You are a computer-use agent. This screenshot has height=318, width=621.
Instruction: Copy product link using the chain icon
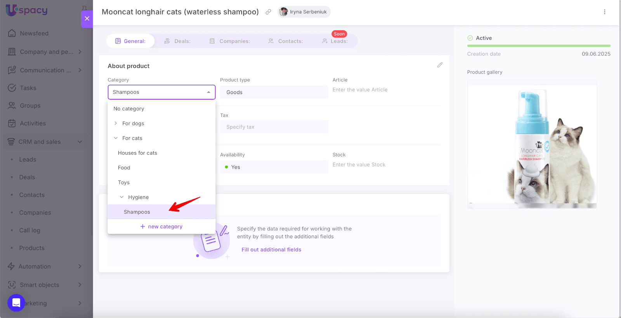coord(268,12)
